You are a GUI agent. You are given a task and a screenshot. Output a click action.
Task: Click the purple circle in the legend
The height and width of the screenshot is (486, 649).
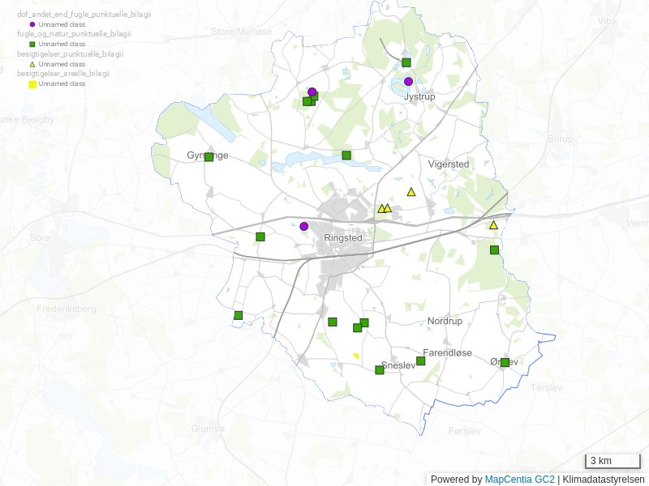[32, 24]
